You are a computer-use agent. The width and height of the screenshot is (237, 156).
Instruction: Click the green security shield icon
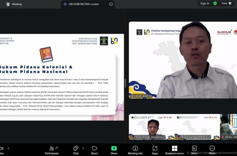[215, 3]
